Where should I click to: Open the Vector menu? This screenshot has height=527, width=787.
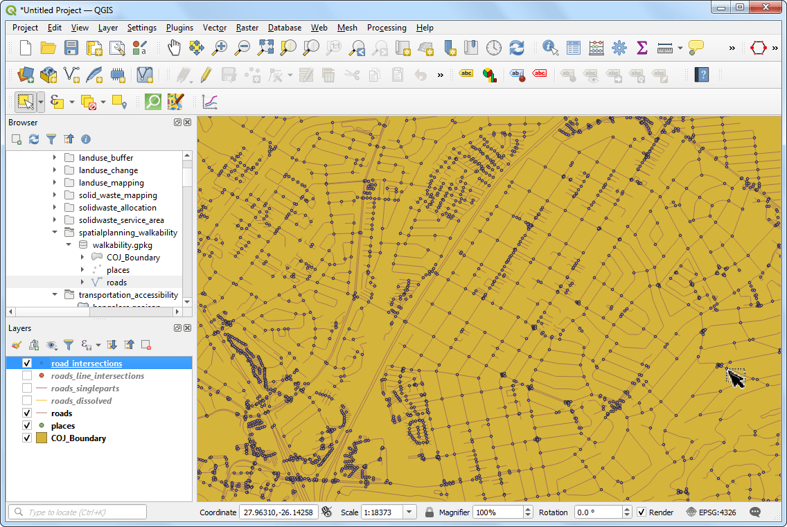click(x=215, y=28)
